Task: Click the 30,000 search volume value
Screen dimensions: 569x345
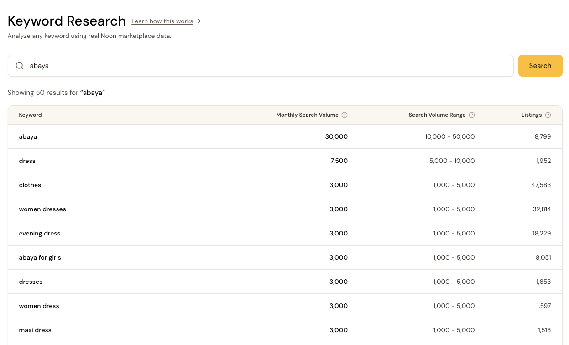Action: point(336,136)
